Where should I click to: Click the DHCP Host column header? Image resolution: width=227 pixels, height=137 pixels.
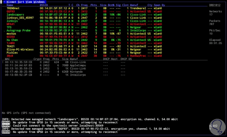(x=110, y=59)
